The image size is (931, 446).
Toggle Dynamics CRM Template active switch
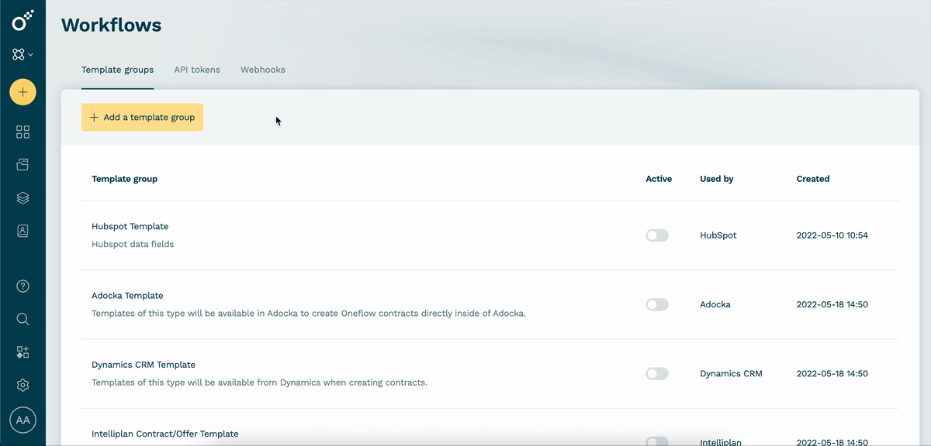(x=657, y=373)
